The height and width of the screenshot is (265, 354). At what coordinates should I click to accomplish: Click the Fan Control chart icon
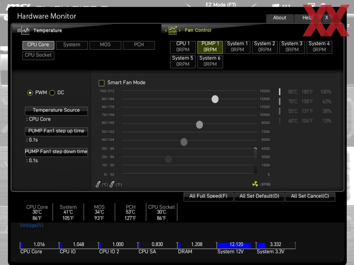click(173, 30)
